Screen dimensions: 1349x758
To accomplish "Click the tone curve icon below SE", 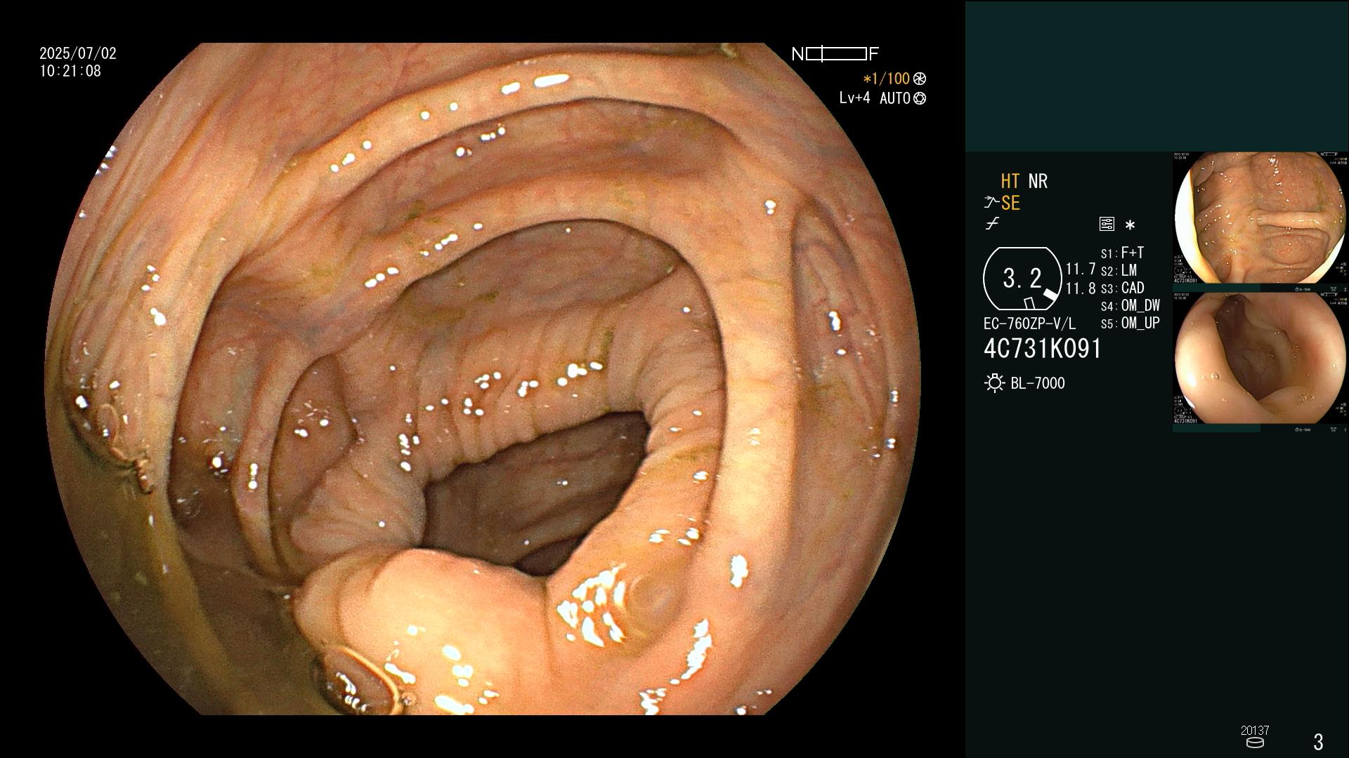I will coord(992,224).
